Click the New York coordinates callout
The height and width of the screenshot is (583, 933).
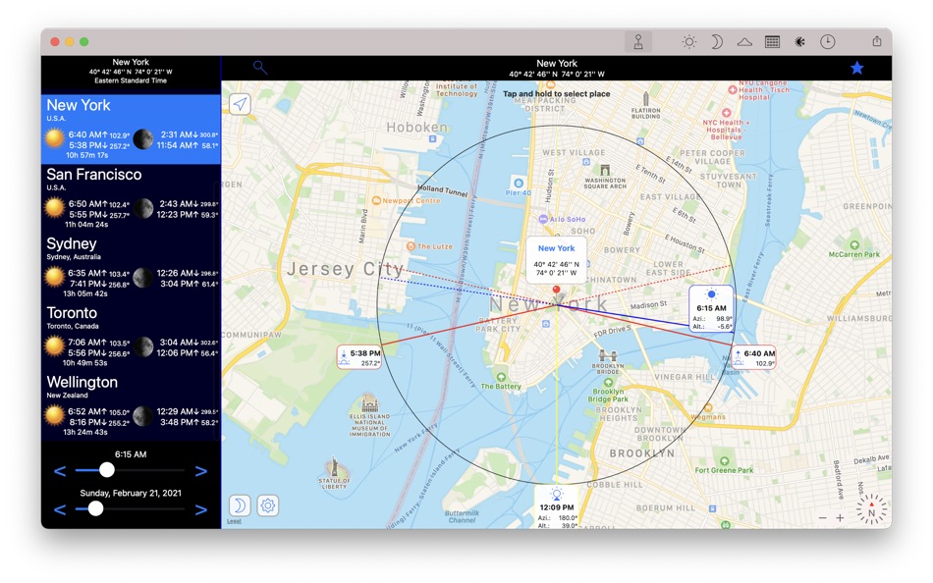556,260
